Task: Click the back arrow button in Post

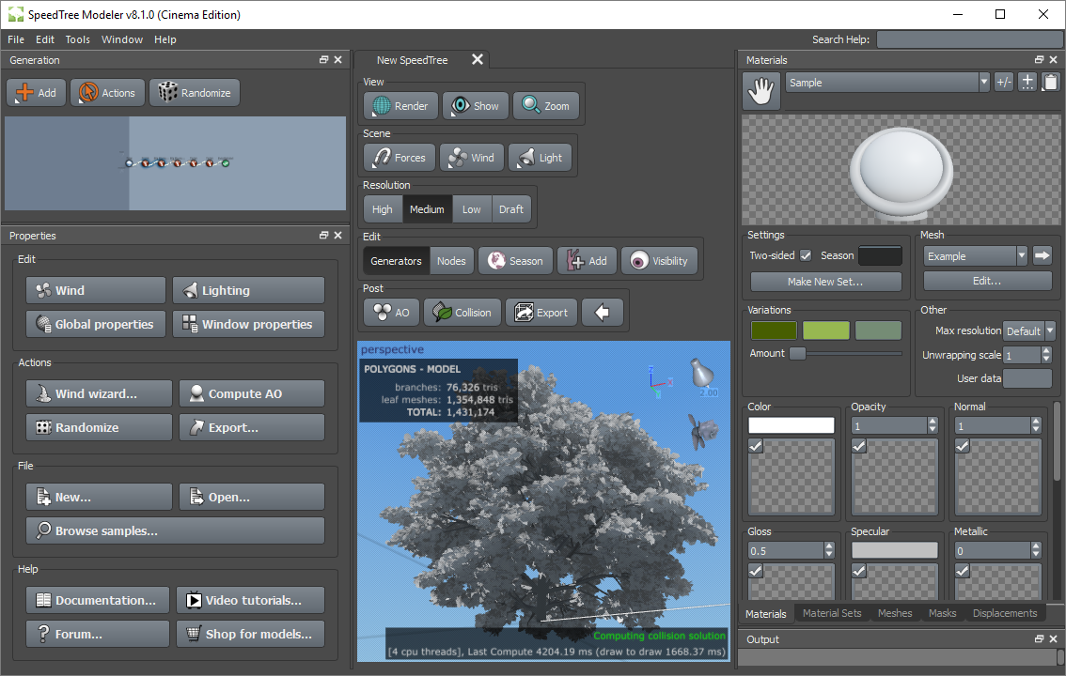Action: coord(603,313)
